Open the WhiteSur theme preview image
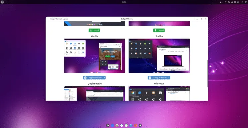Screen dimensions: 248x128 pos(159,93)
